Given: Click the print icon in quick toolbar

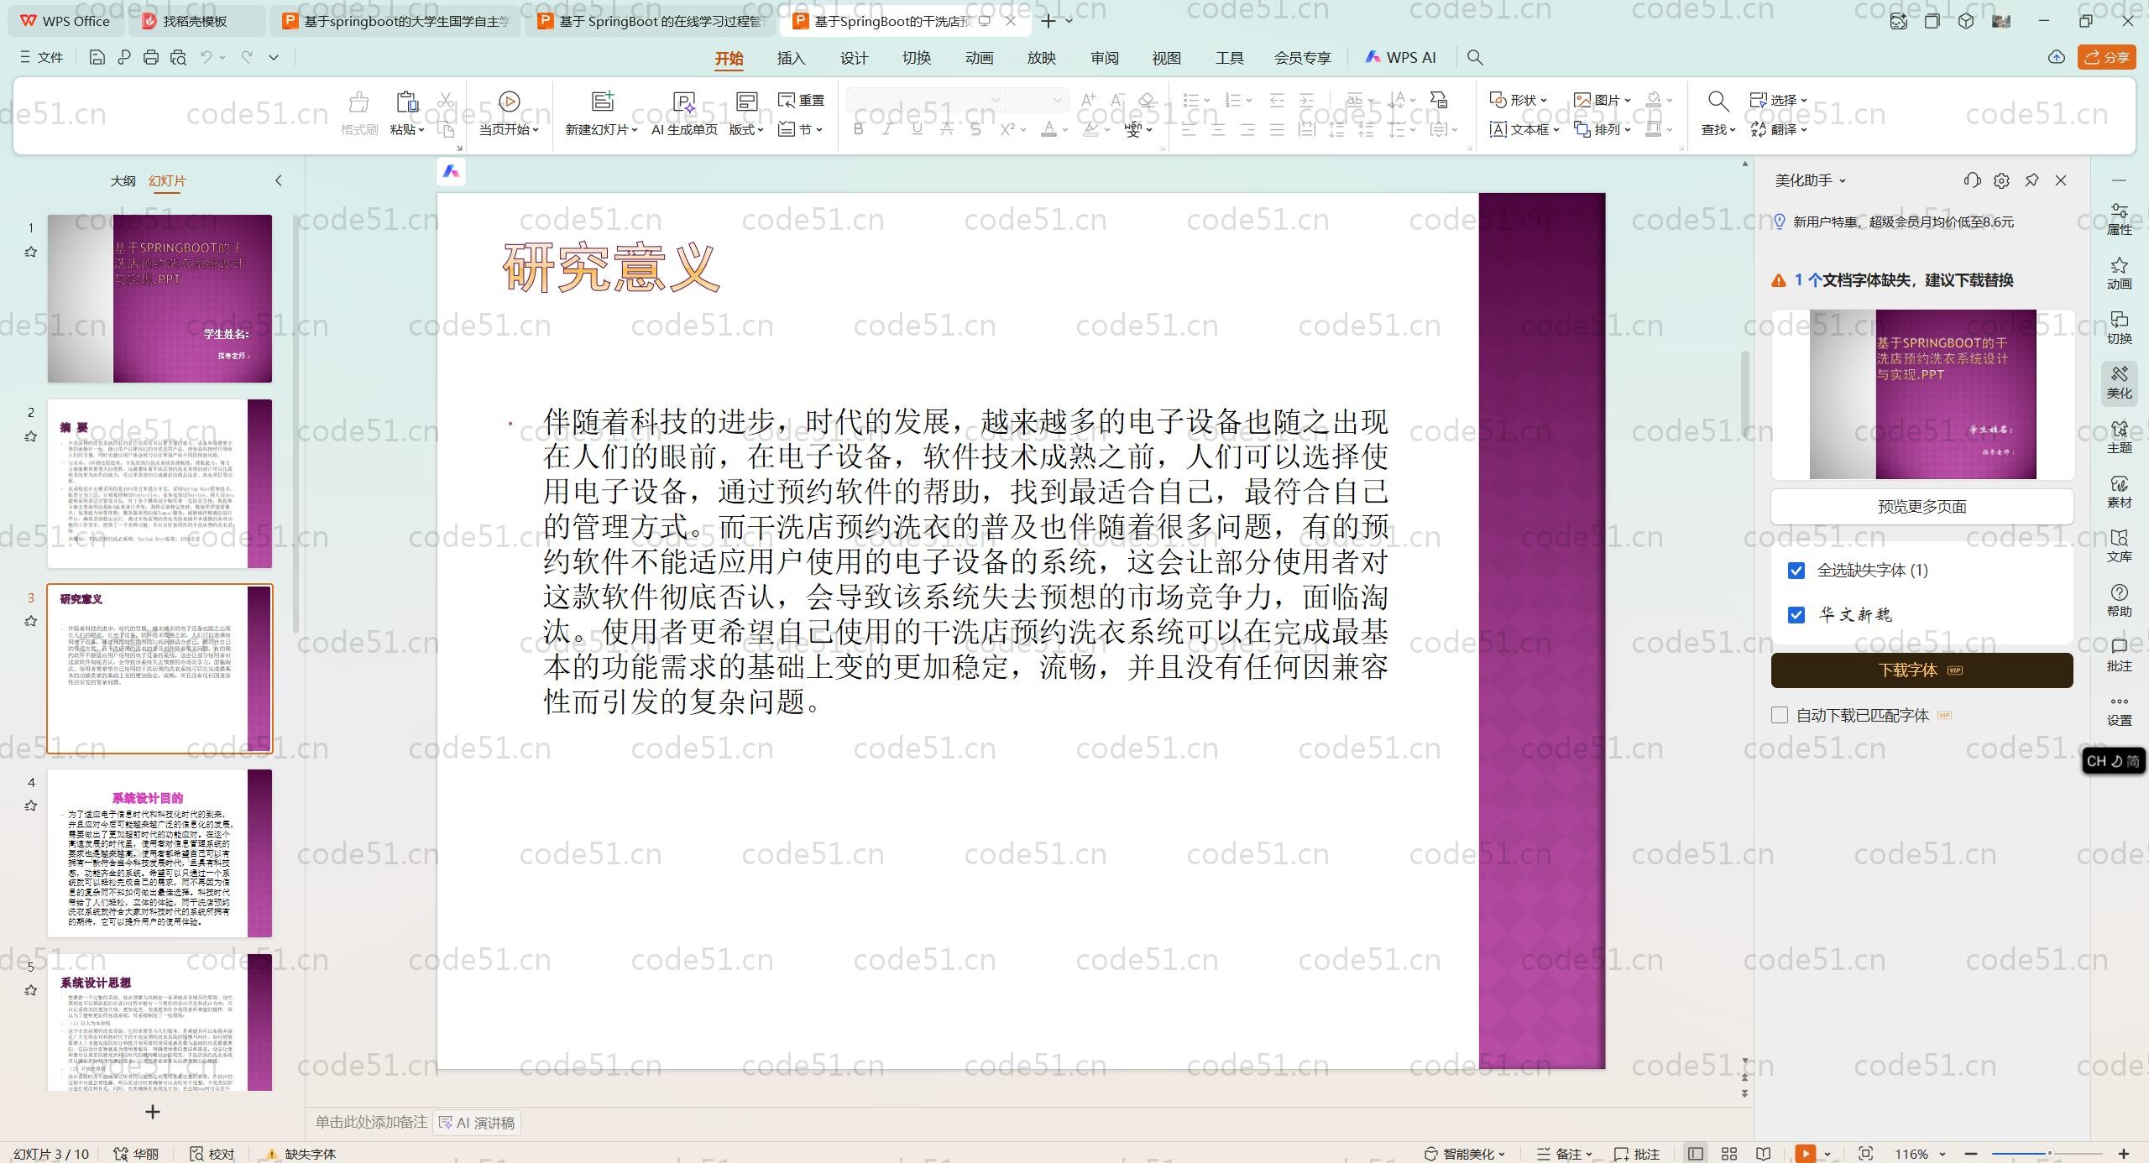Looking at the screenshot, I should [x=151, y=58].
